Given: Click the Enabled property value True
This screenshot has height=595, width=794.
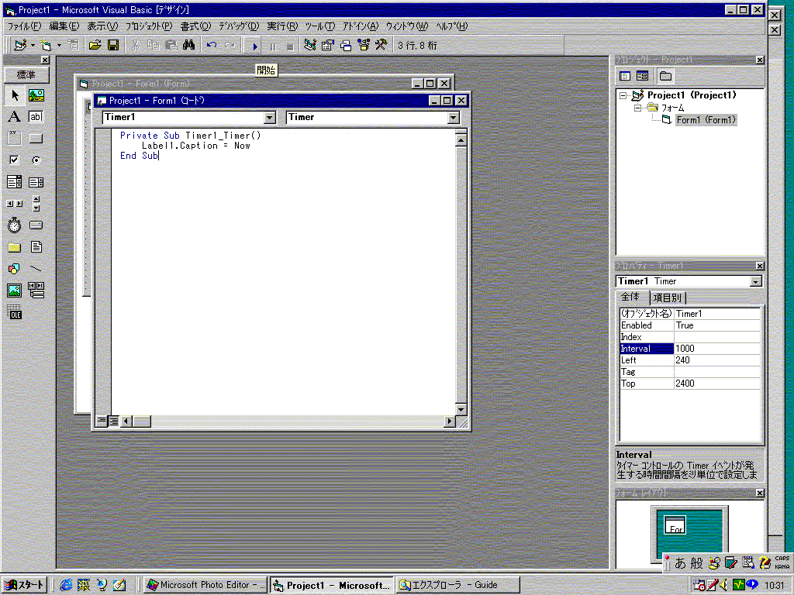Looking at the screenshot, I should (x=717, y=325).
